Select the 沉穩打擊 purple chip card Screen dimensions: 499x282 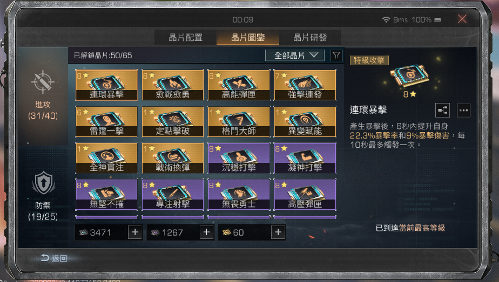pos(239,158)
